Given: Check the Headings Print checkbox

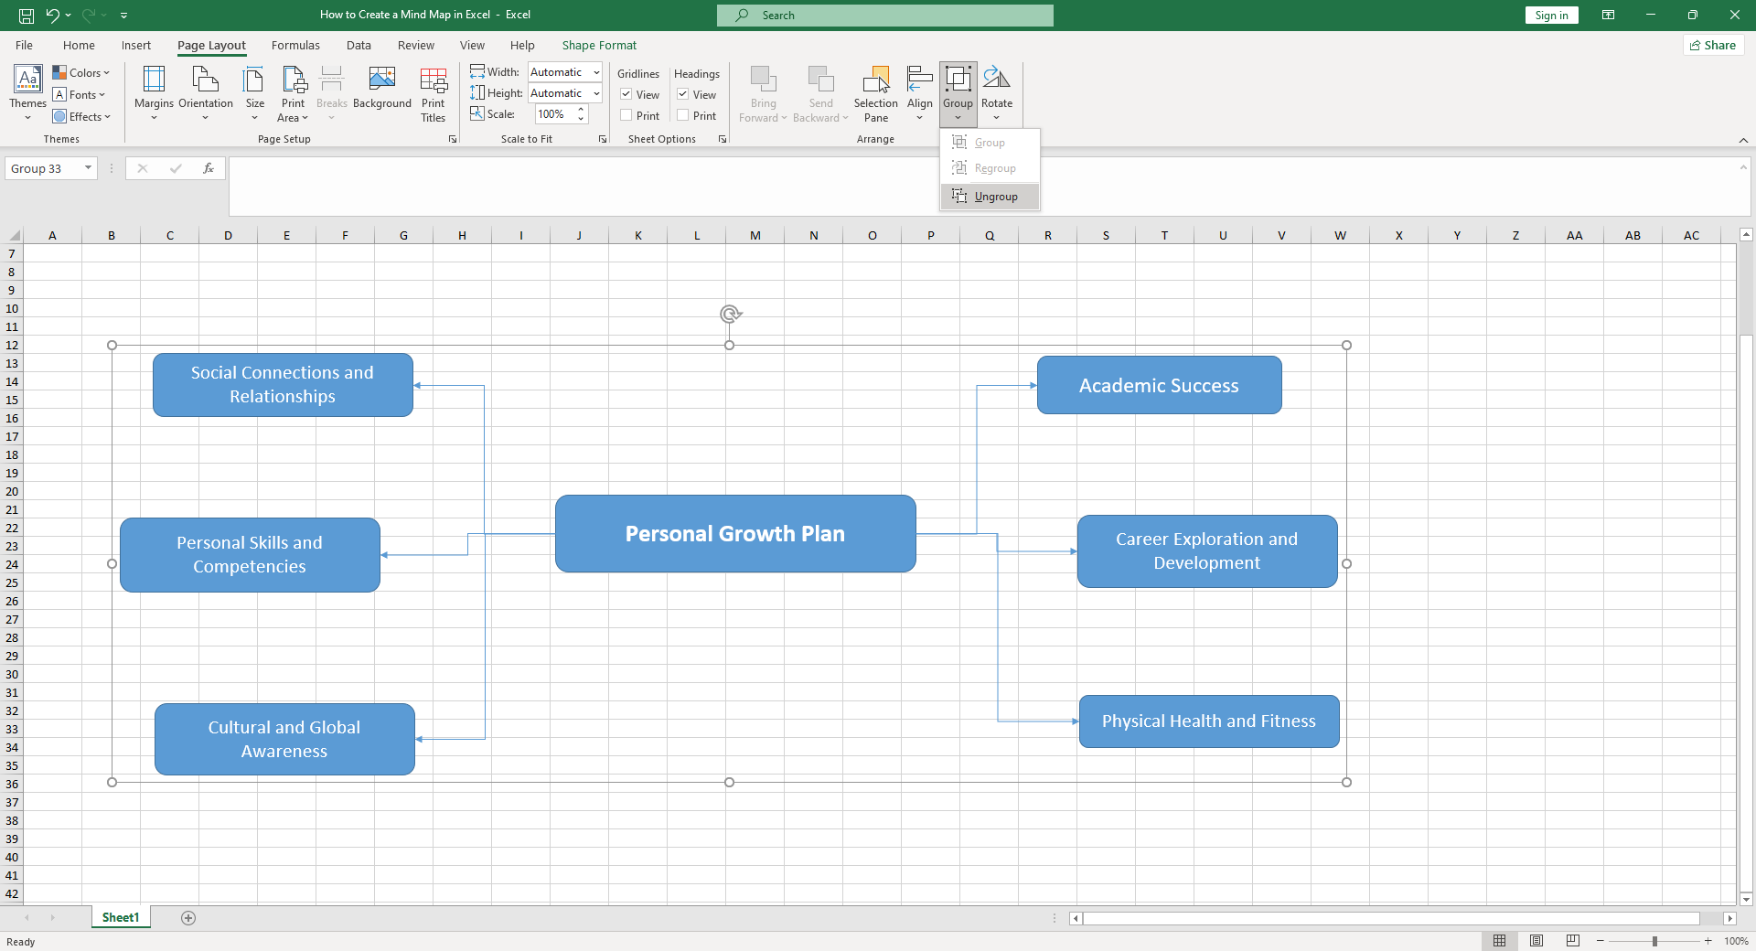Looking at the screenshot, I should 684,115.
